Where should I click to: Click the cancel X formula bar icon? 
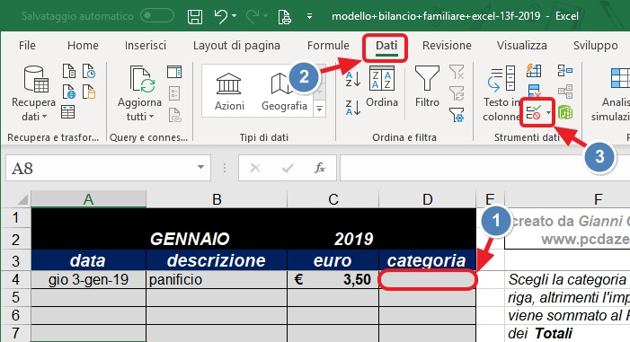[255, 168]
